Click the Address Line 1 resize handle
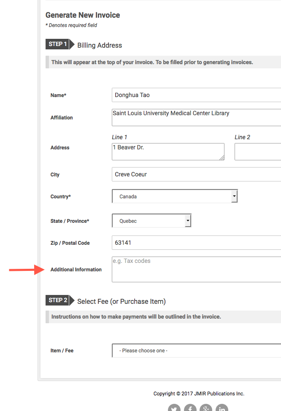281x411 pixels. (x=222, y=157)
